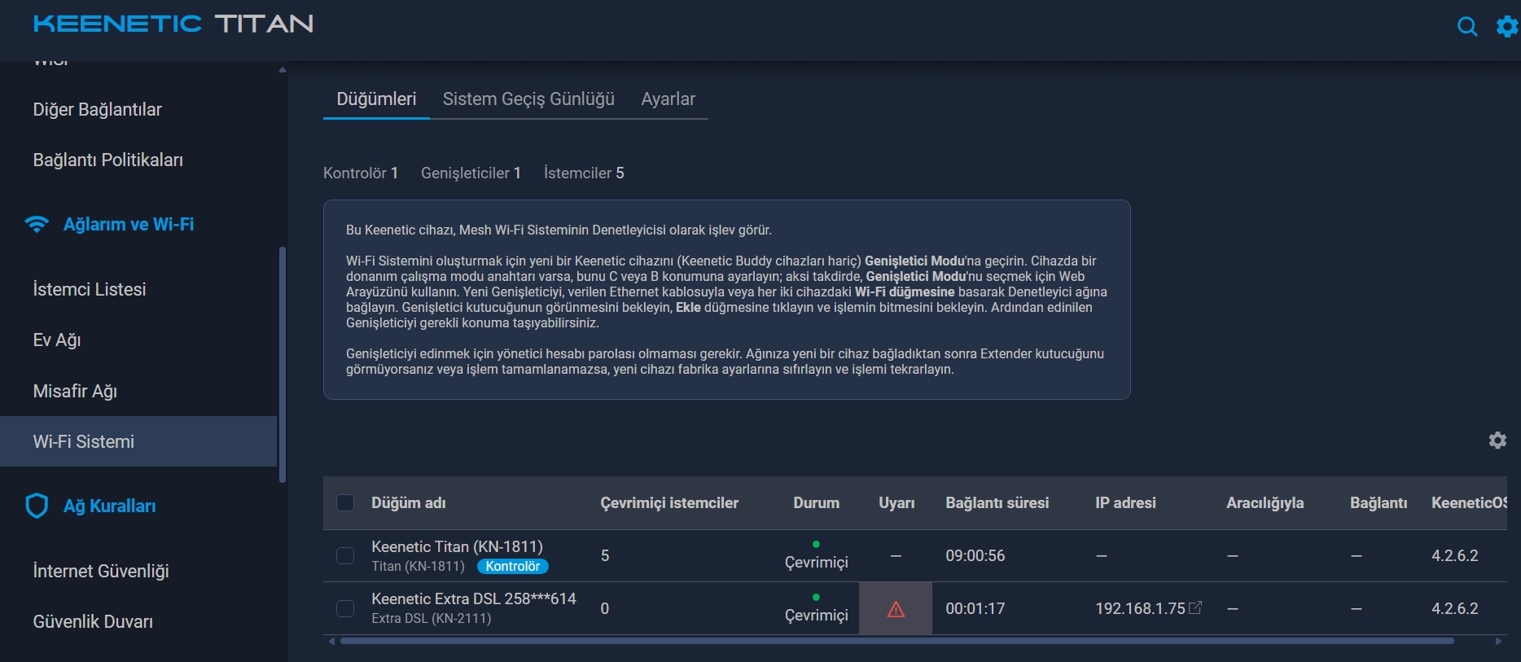This screenshot has width=1521, height=662.
Task: Sort by the Düğüm adı column header
Action: coord(409,502)
